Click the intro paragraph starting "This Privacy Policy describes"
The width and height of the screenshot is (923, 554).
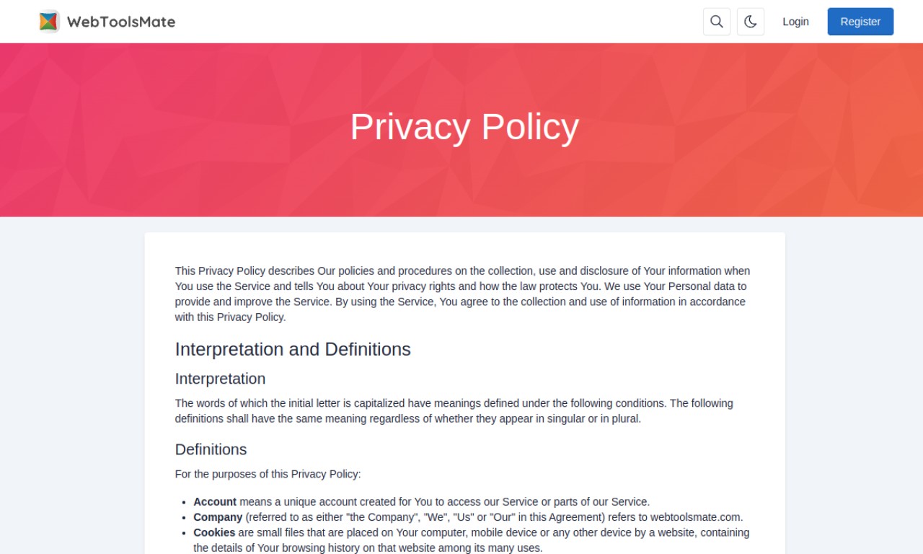tap(463, 294)
